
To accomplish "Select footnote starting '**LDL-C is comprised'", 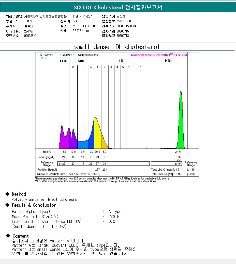I will point(95,181).
